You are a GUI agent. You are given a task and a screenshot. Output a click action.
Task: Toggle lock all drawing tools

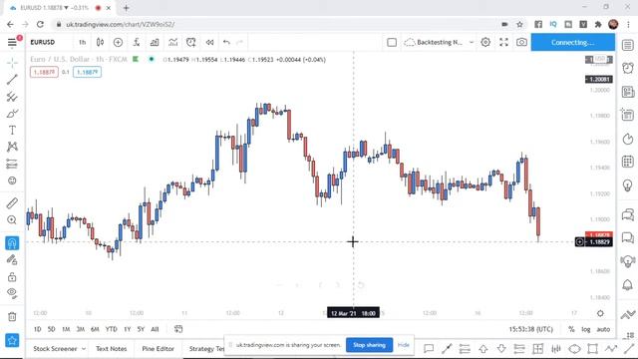coord(12,277)
